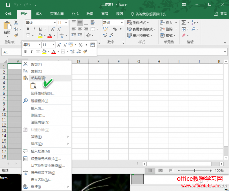Open the ribbon font name dropdown
The height and width of the screenshot is (191, 229).
[x=55, y=23]
